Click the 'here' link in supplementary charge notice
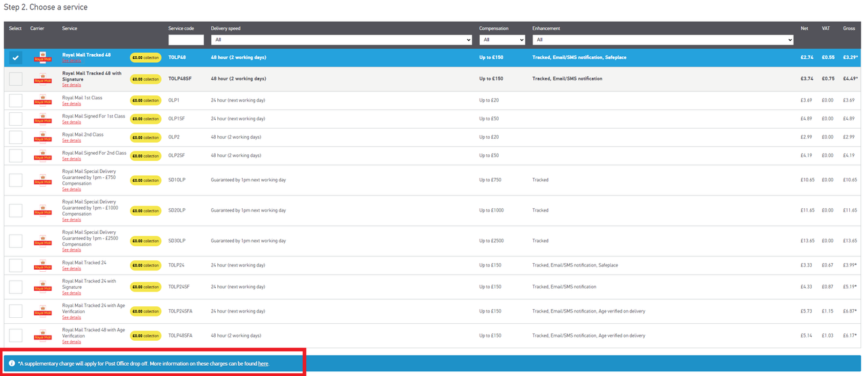The image size is (866, 376). tap(263, 364)
